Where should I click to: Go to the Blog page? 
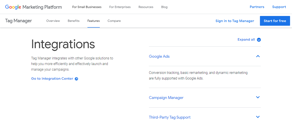[164, 7]
